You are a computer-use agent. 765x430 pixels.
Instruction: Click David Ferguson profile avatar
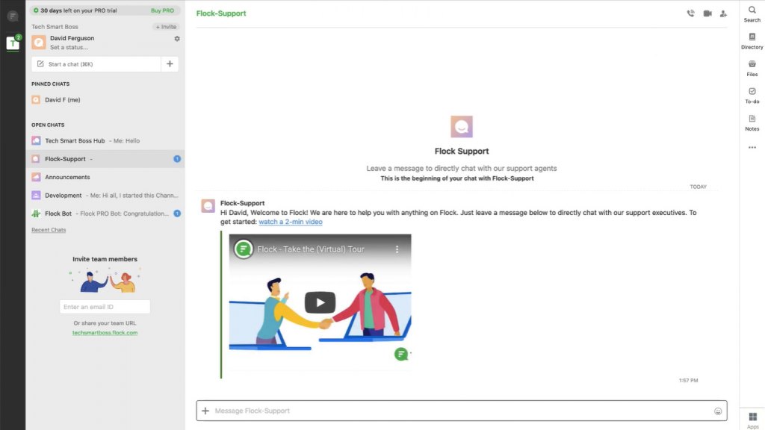(x=39, y=43)
